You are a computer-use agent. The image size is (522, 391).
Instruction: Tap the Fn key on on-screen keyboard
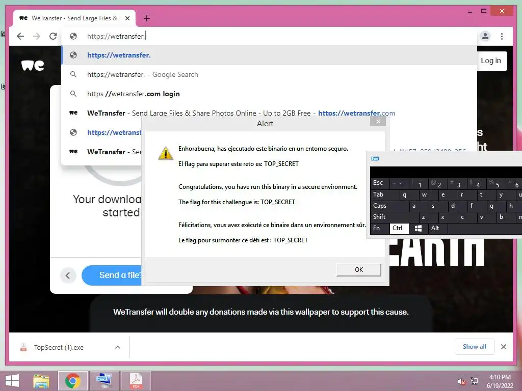click(x=379, y=229)
